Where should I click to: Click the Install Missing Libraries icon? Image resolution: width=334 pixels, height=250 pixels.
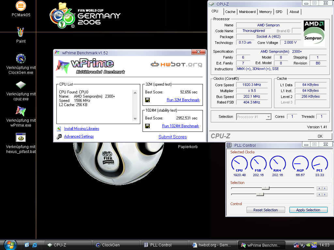tap(59, 129)
